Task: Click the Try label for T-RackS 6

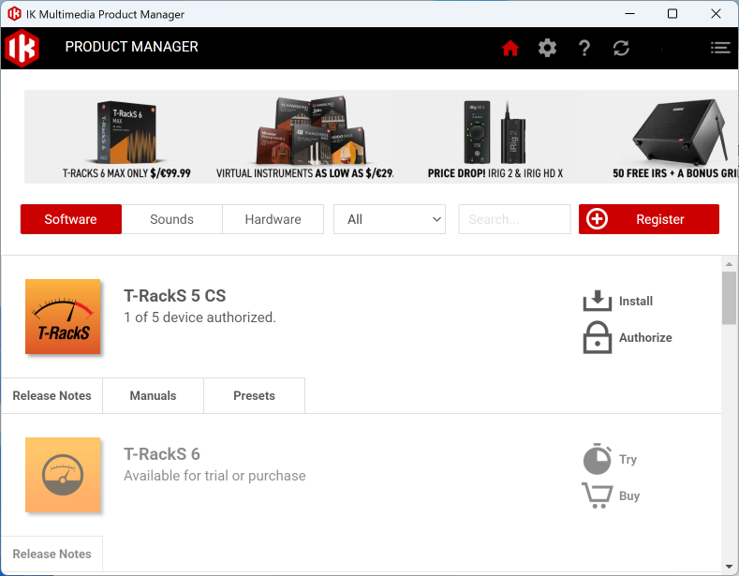Action: (628, 459)
